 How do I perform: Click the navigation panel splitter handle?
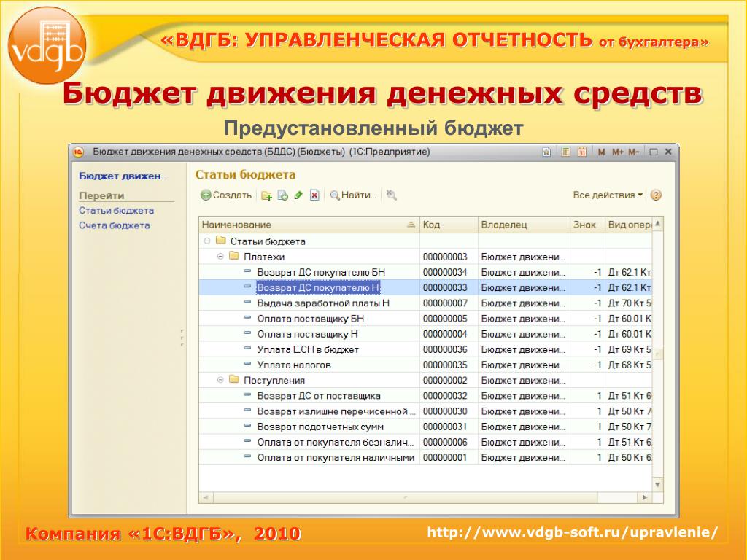[x=182, y=338]
